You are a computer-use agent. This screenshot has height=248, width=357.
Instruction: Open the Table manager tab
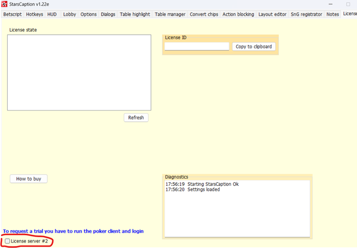pos(170,14)
